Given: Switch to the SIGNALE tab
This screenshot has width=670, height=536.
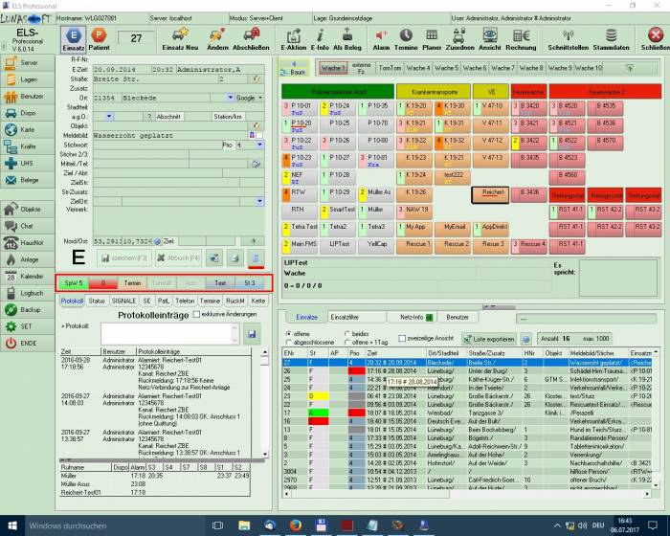Looking at the screenshot, I should pyautogui.click(x=125, y=301).
